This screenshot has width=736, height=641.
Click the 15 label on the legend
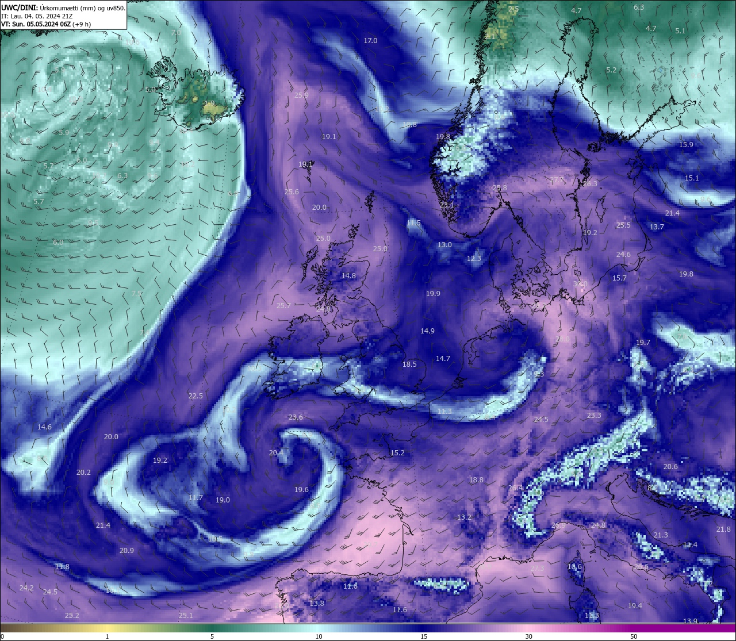424,636
